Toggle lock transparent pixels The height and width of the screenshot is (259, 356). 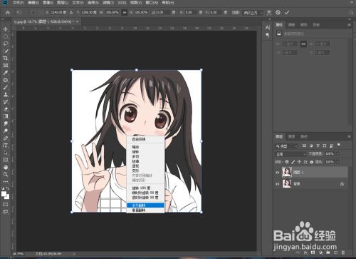pyautogui.click(x=287, y=162)
